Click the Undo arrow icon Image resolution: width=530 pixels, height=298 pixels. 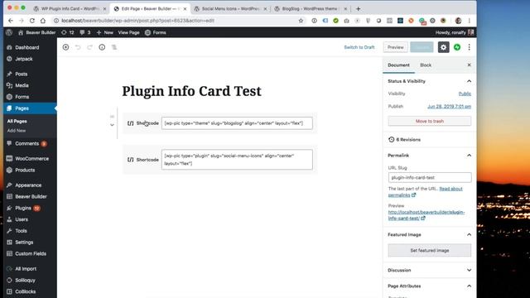click(78, 47)
